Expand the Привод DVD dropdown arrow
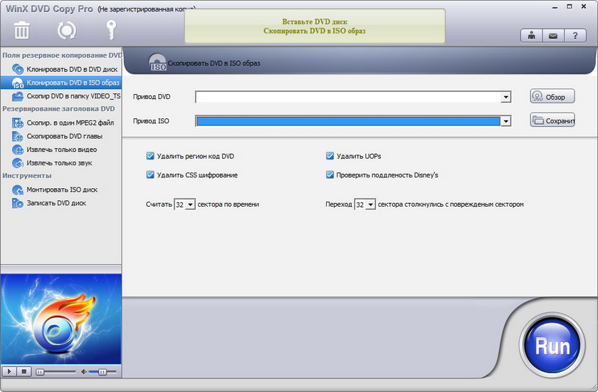Viewport: 598px width, 392px height. [x=505, y=97]
